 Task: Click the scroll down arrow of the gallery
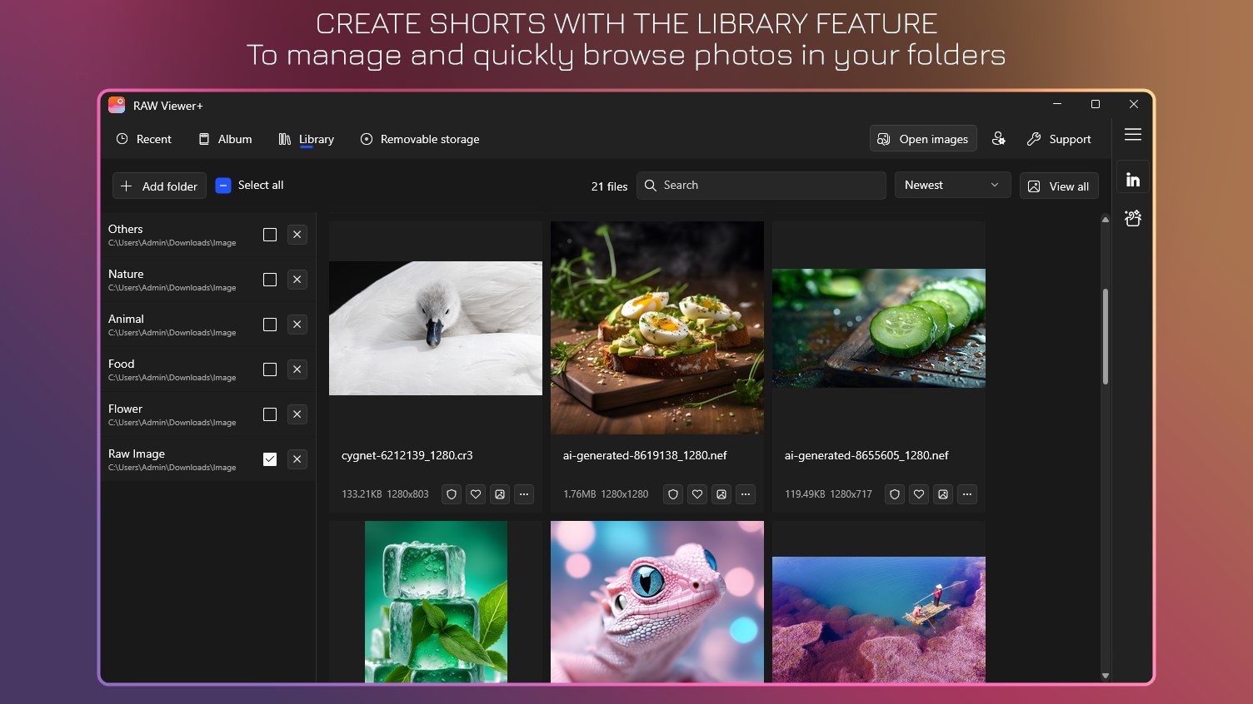[x=1106, y=676]
